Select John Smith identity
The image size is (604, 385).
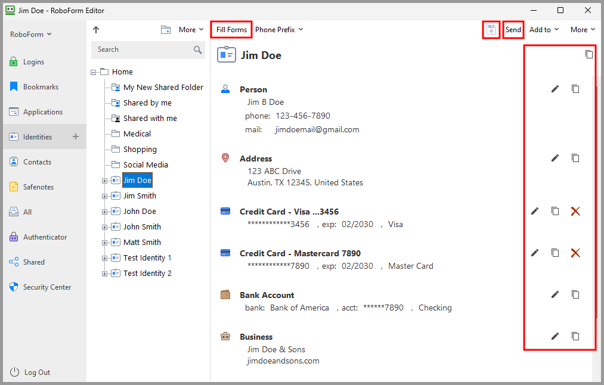[136, 226]
